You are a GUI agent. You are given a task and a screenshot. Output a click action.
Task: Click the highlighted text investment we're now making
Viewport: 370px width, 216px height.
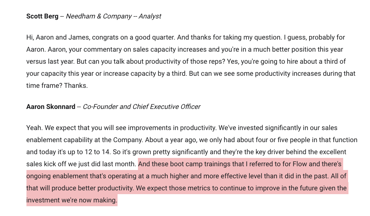coord(72,200)
